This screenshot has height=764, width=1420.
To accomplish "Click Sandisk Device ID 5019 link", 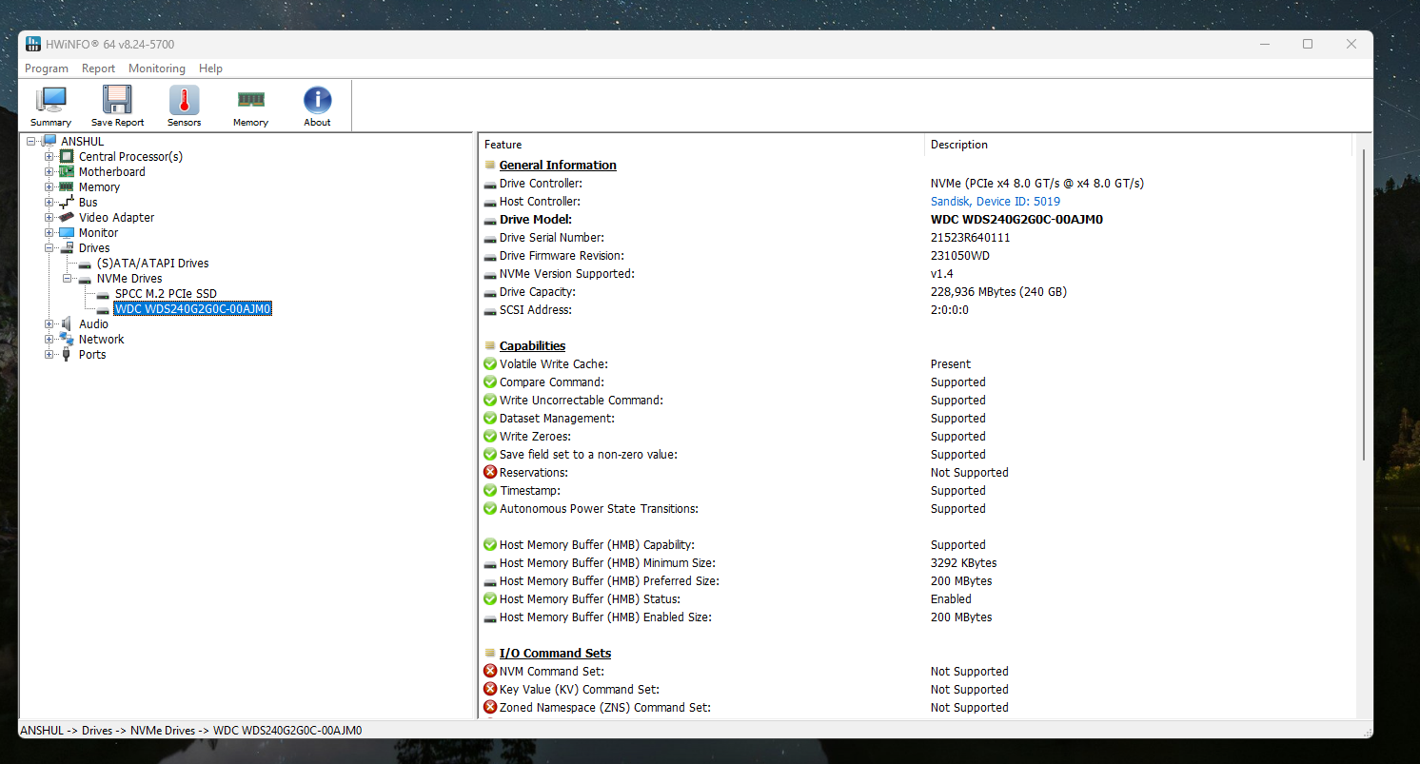I will click(995, 202).
